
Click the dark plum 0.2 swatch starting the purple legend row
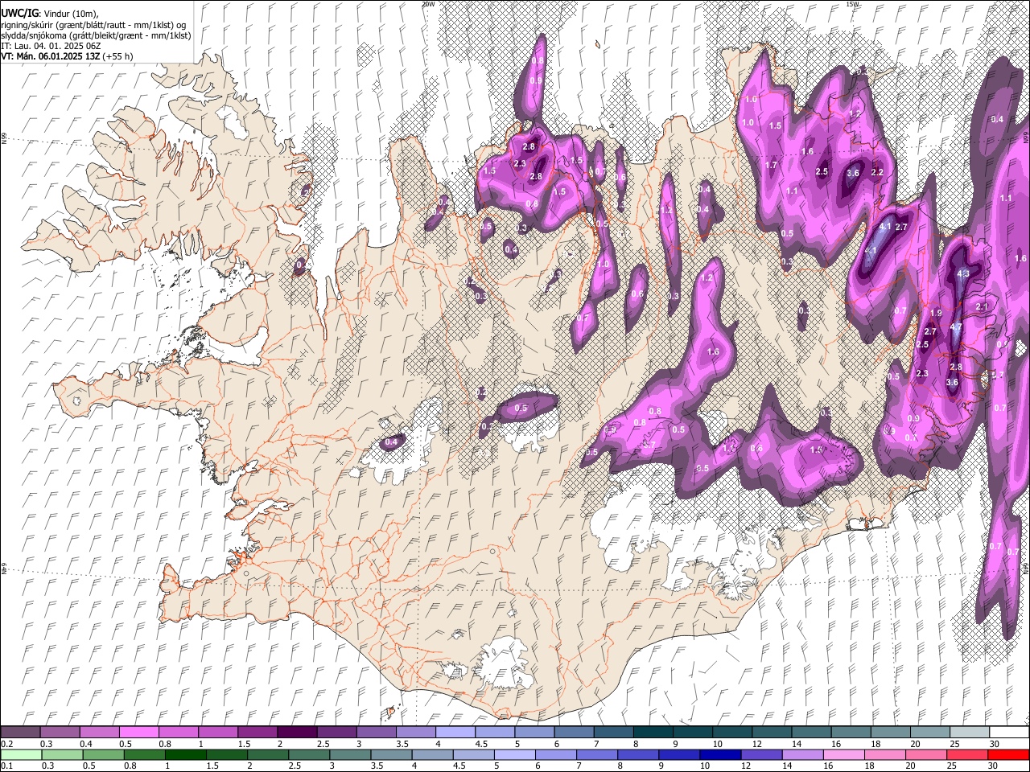pos(20,733)
